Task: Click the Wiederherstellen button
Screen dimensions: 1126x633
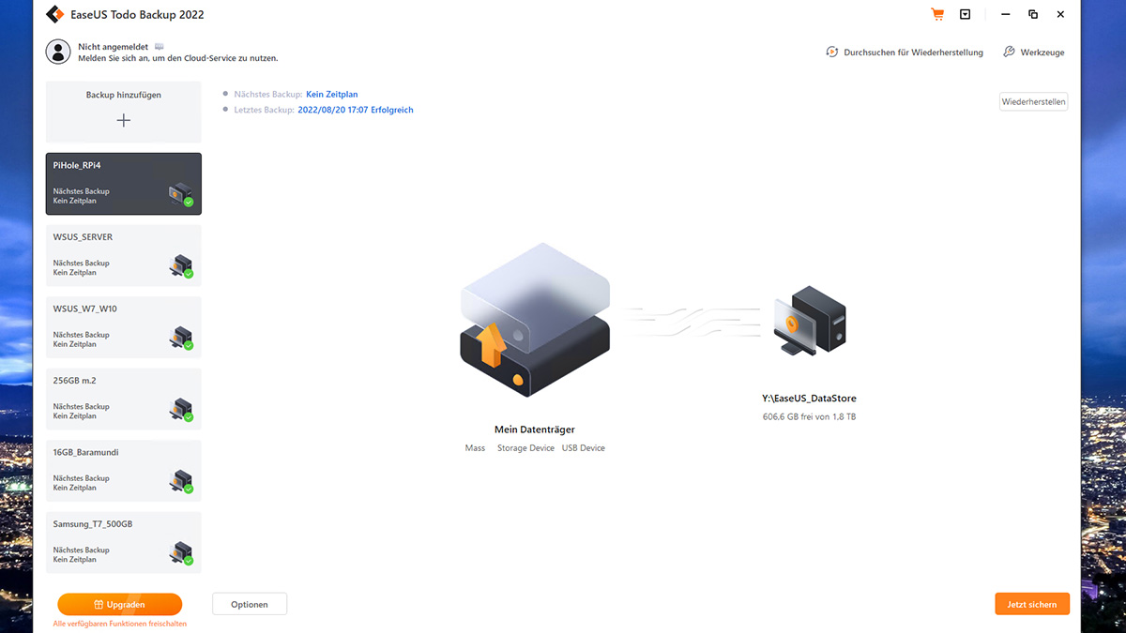Action: [x=1033, y=102]
